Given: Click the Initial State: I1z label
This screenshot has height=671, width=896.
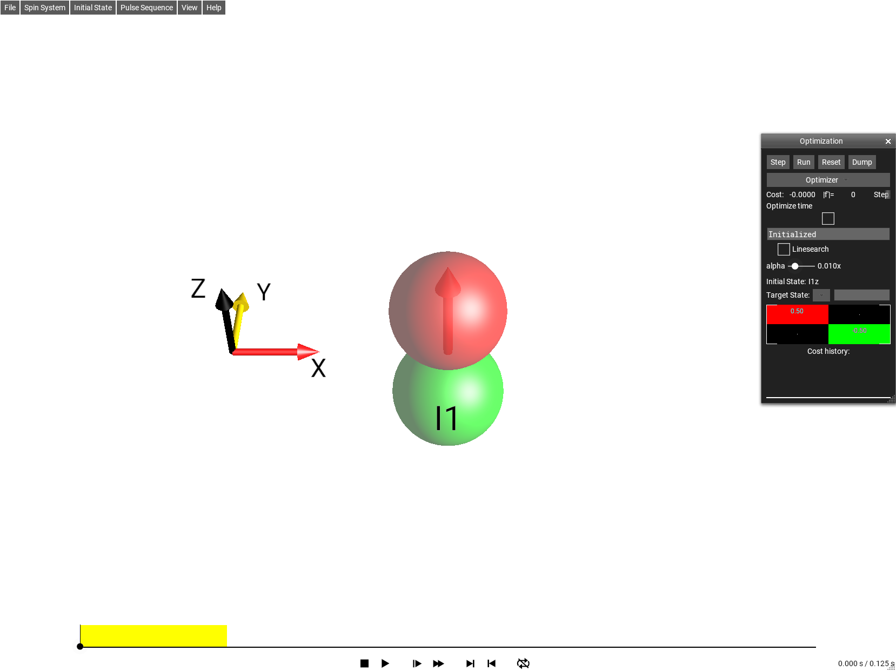Looking at the screenshot, I should point(792,281).
